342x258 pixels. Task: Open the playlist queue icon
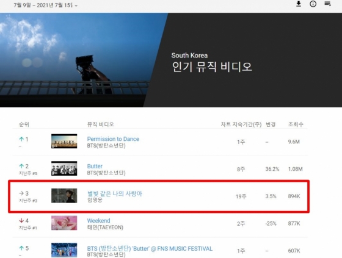tap(327, 4)
